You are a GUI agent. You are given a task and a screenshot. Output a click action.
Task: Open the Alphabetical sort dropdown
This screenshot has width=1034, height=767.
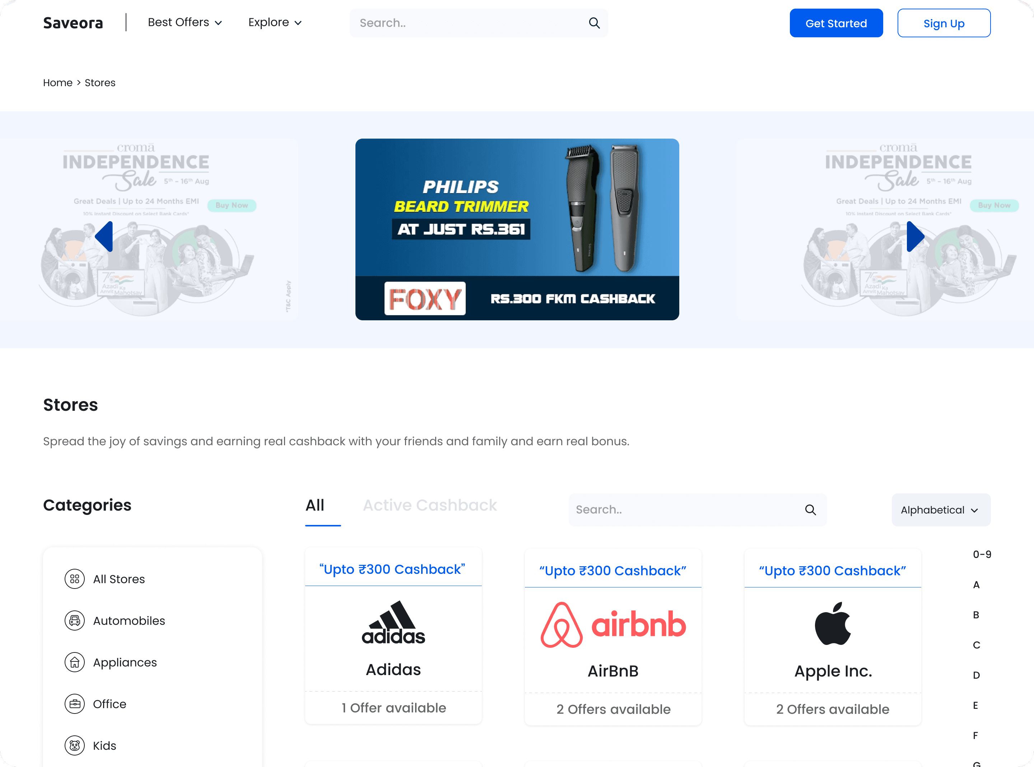(x=940, y=510)
